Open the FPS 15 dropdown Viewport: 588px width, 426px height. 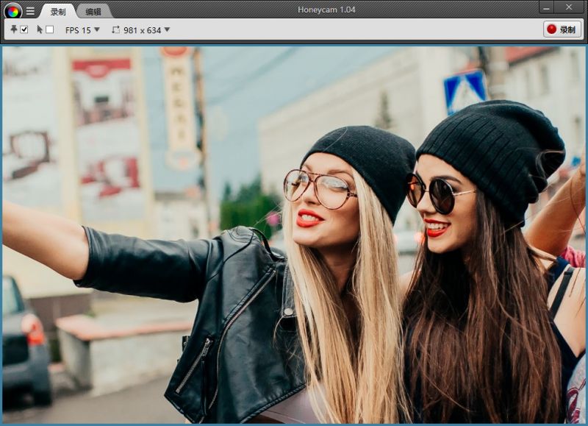pos(78,30)
